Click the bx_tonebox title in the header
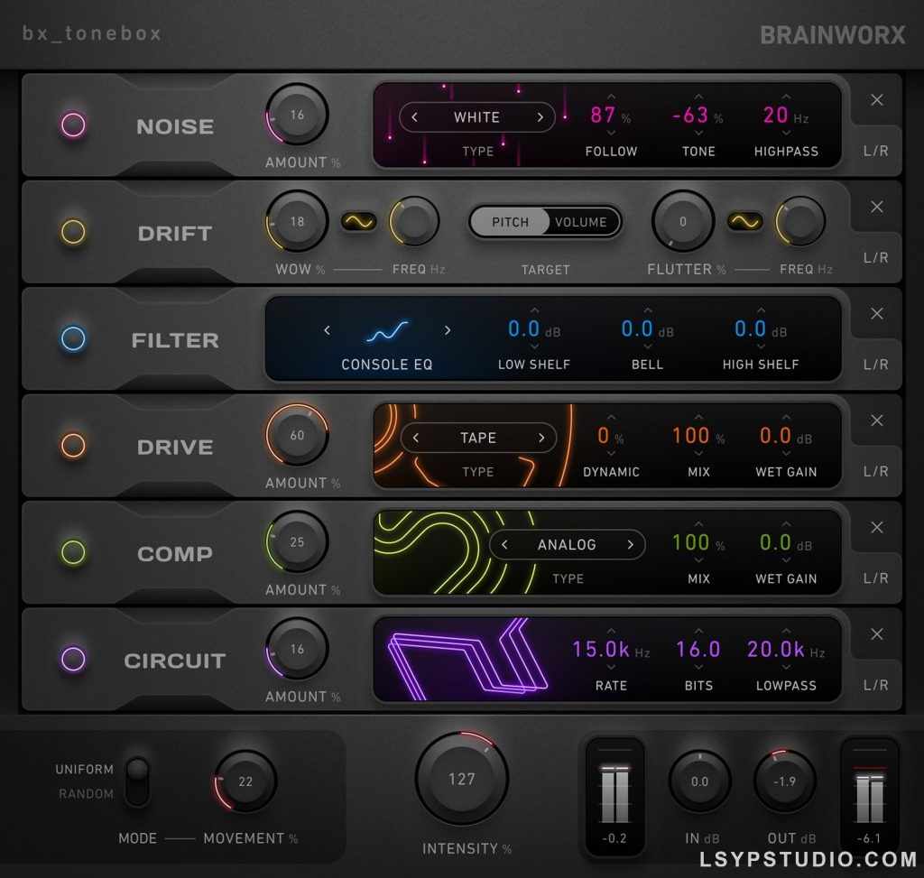 [91, 33]
